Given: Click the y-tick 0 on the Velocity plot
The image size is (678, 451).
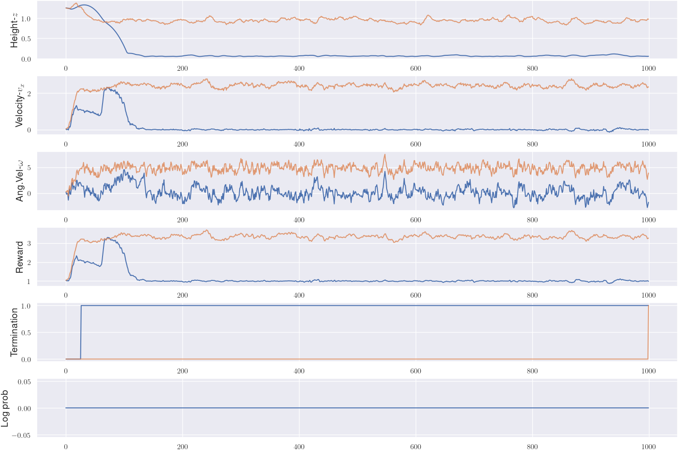Looking at the screenshot, I should point(29,130).
